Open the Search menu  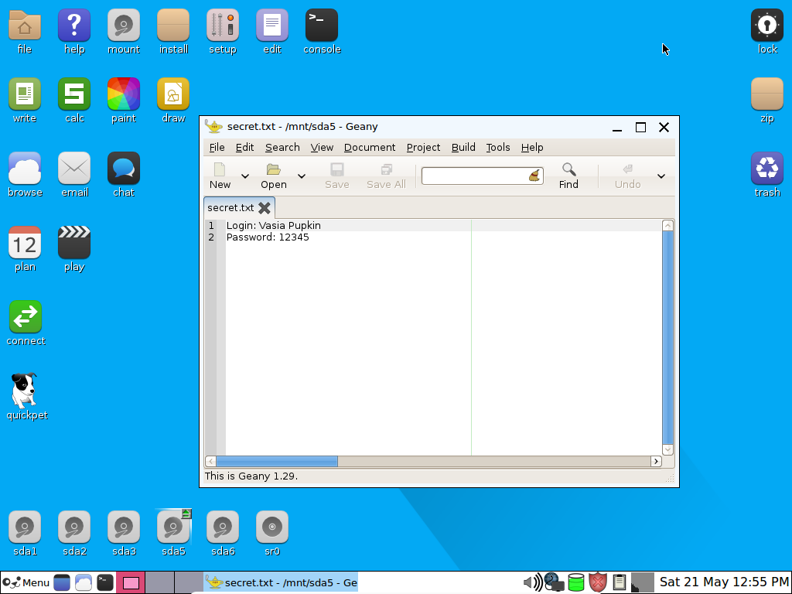click(x=282, y=148)
